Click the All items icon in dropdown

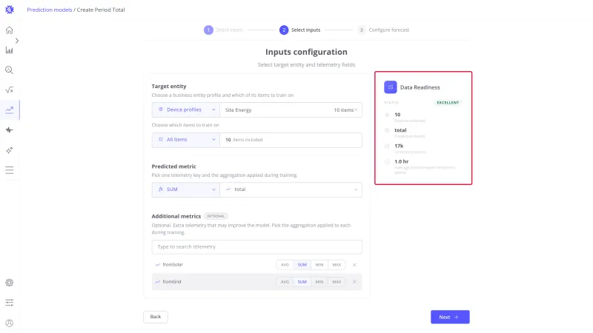pyautogui.click(x=161, y=139)
